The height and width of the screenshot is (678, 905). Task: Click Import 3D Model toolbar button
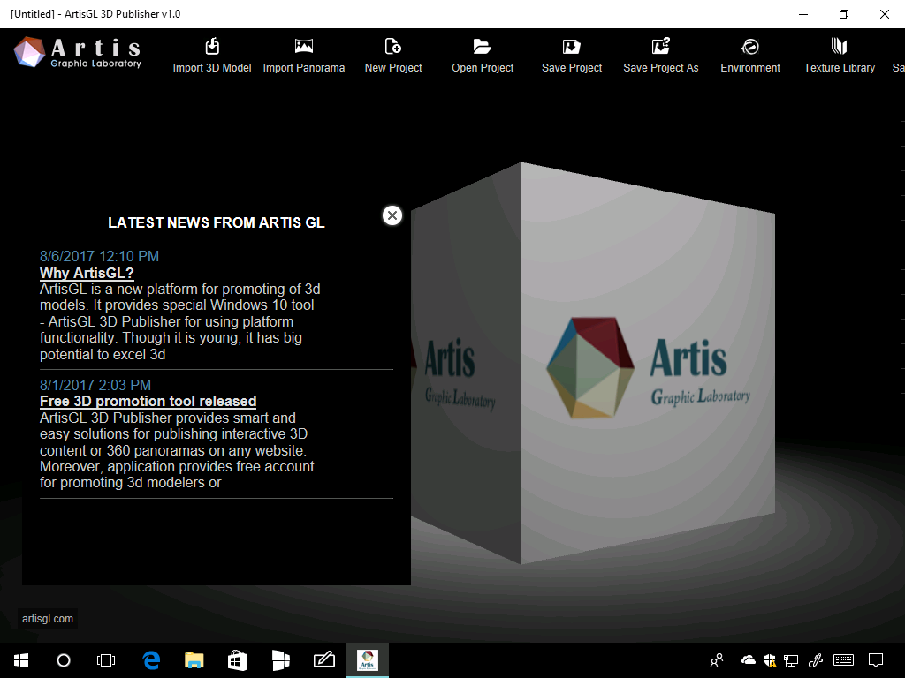212,56
